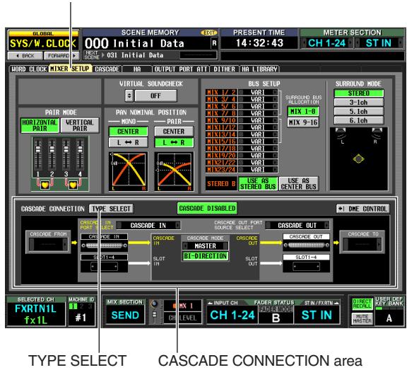Click the R indicator beside Initial Data
This screenshot has width=407, height=370.
tap(214, 43)
